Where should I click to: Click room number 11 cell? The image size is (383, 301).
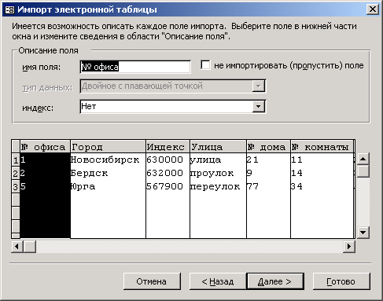coord(322,160)
